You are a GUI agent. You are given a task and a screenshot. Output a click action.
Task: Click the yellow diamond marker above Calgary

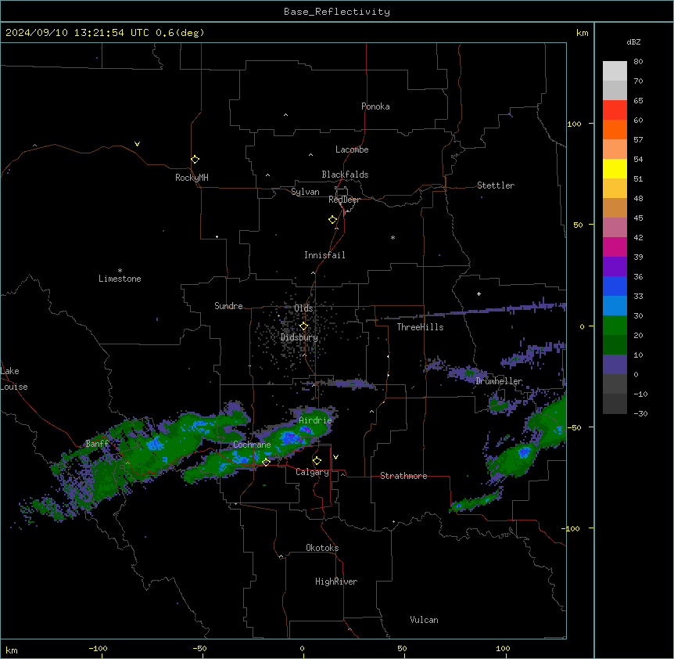coord(317,461)
